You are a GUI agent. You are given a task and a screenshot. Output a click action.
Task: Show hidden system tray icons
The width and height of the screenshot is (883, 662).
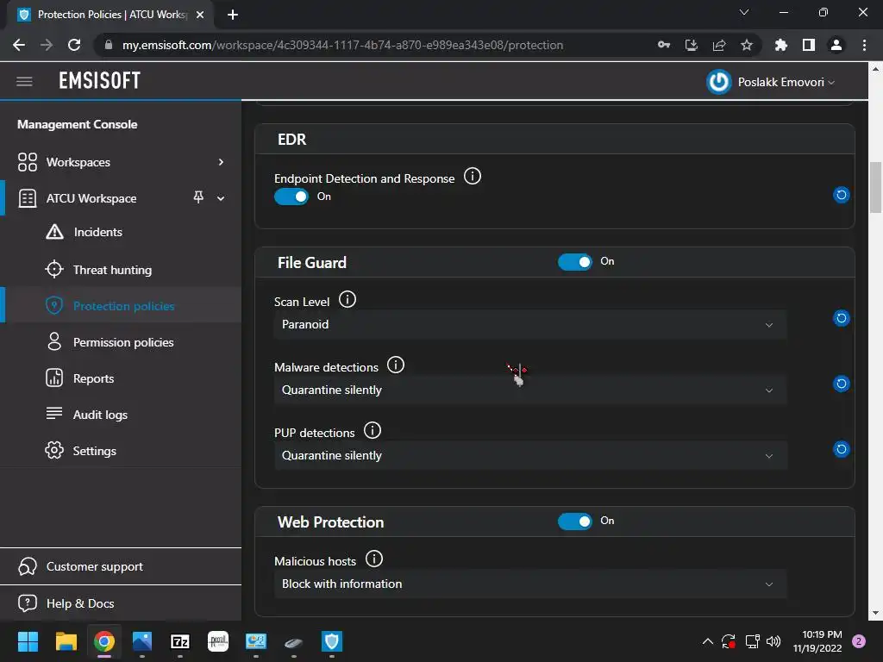tap(708, 641)
